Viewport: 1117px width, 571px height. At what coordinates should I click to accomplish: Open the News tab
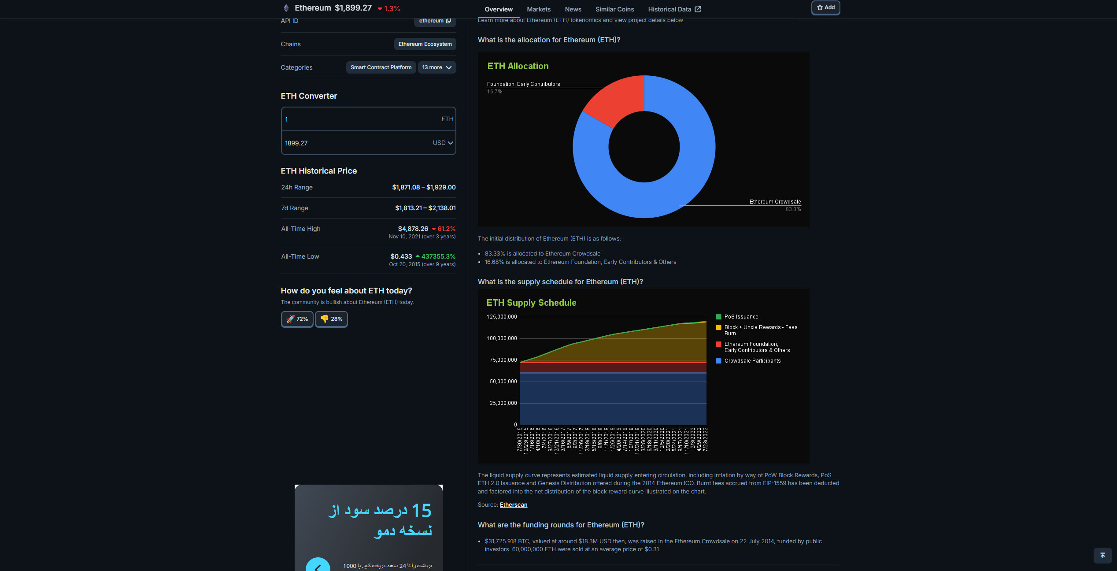(x=573, y=9)
